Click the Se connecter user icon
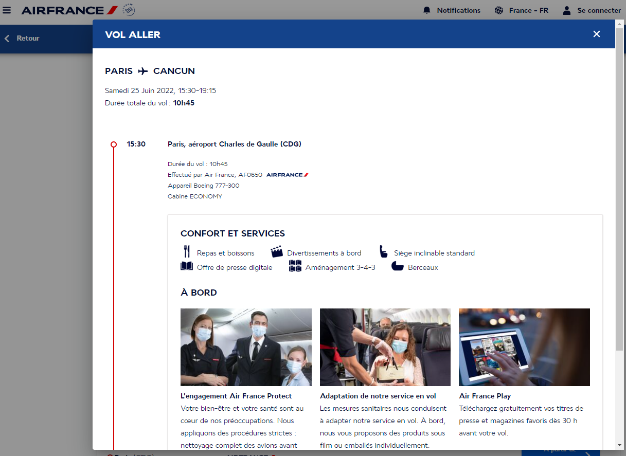This screenshot has height=456, width=626. coord(567,10)
